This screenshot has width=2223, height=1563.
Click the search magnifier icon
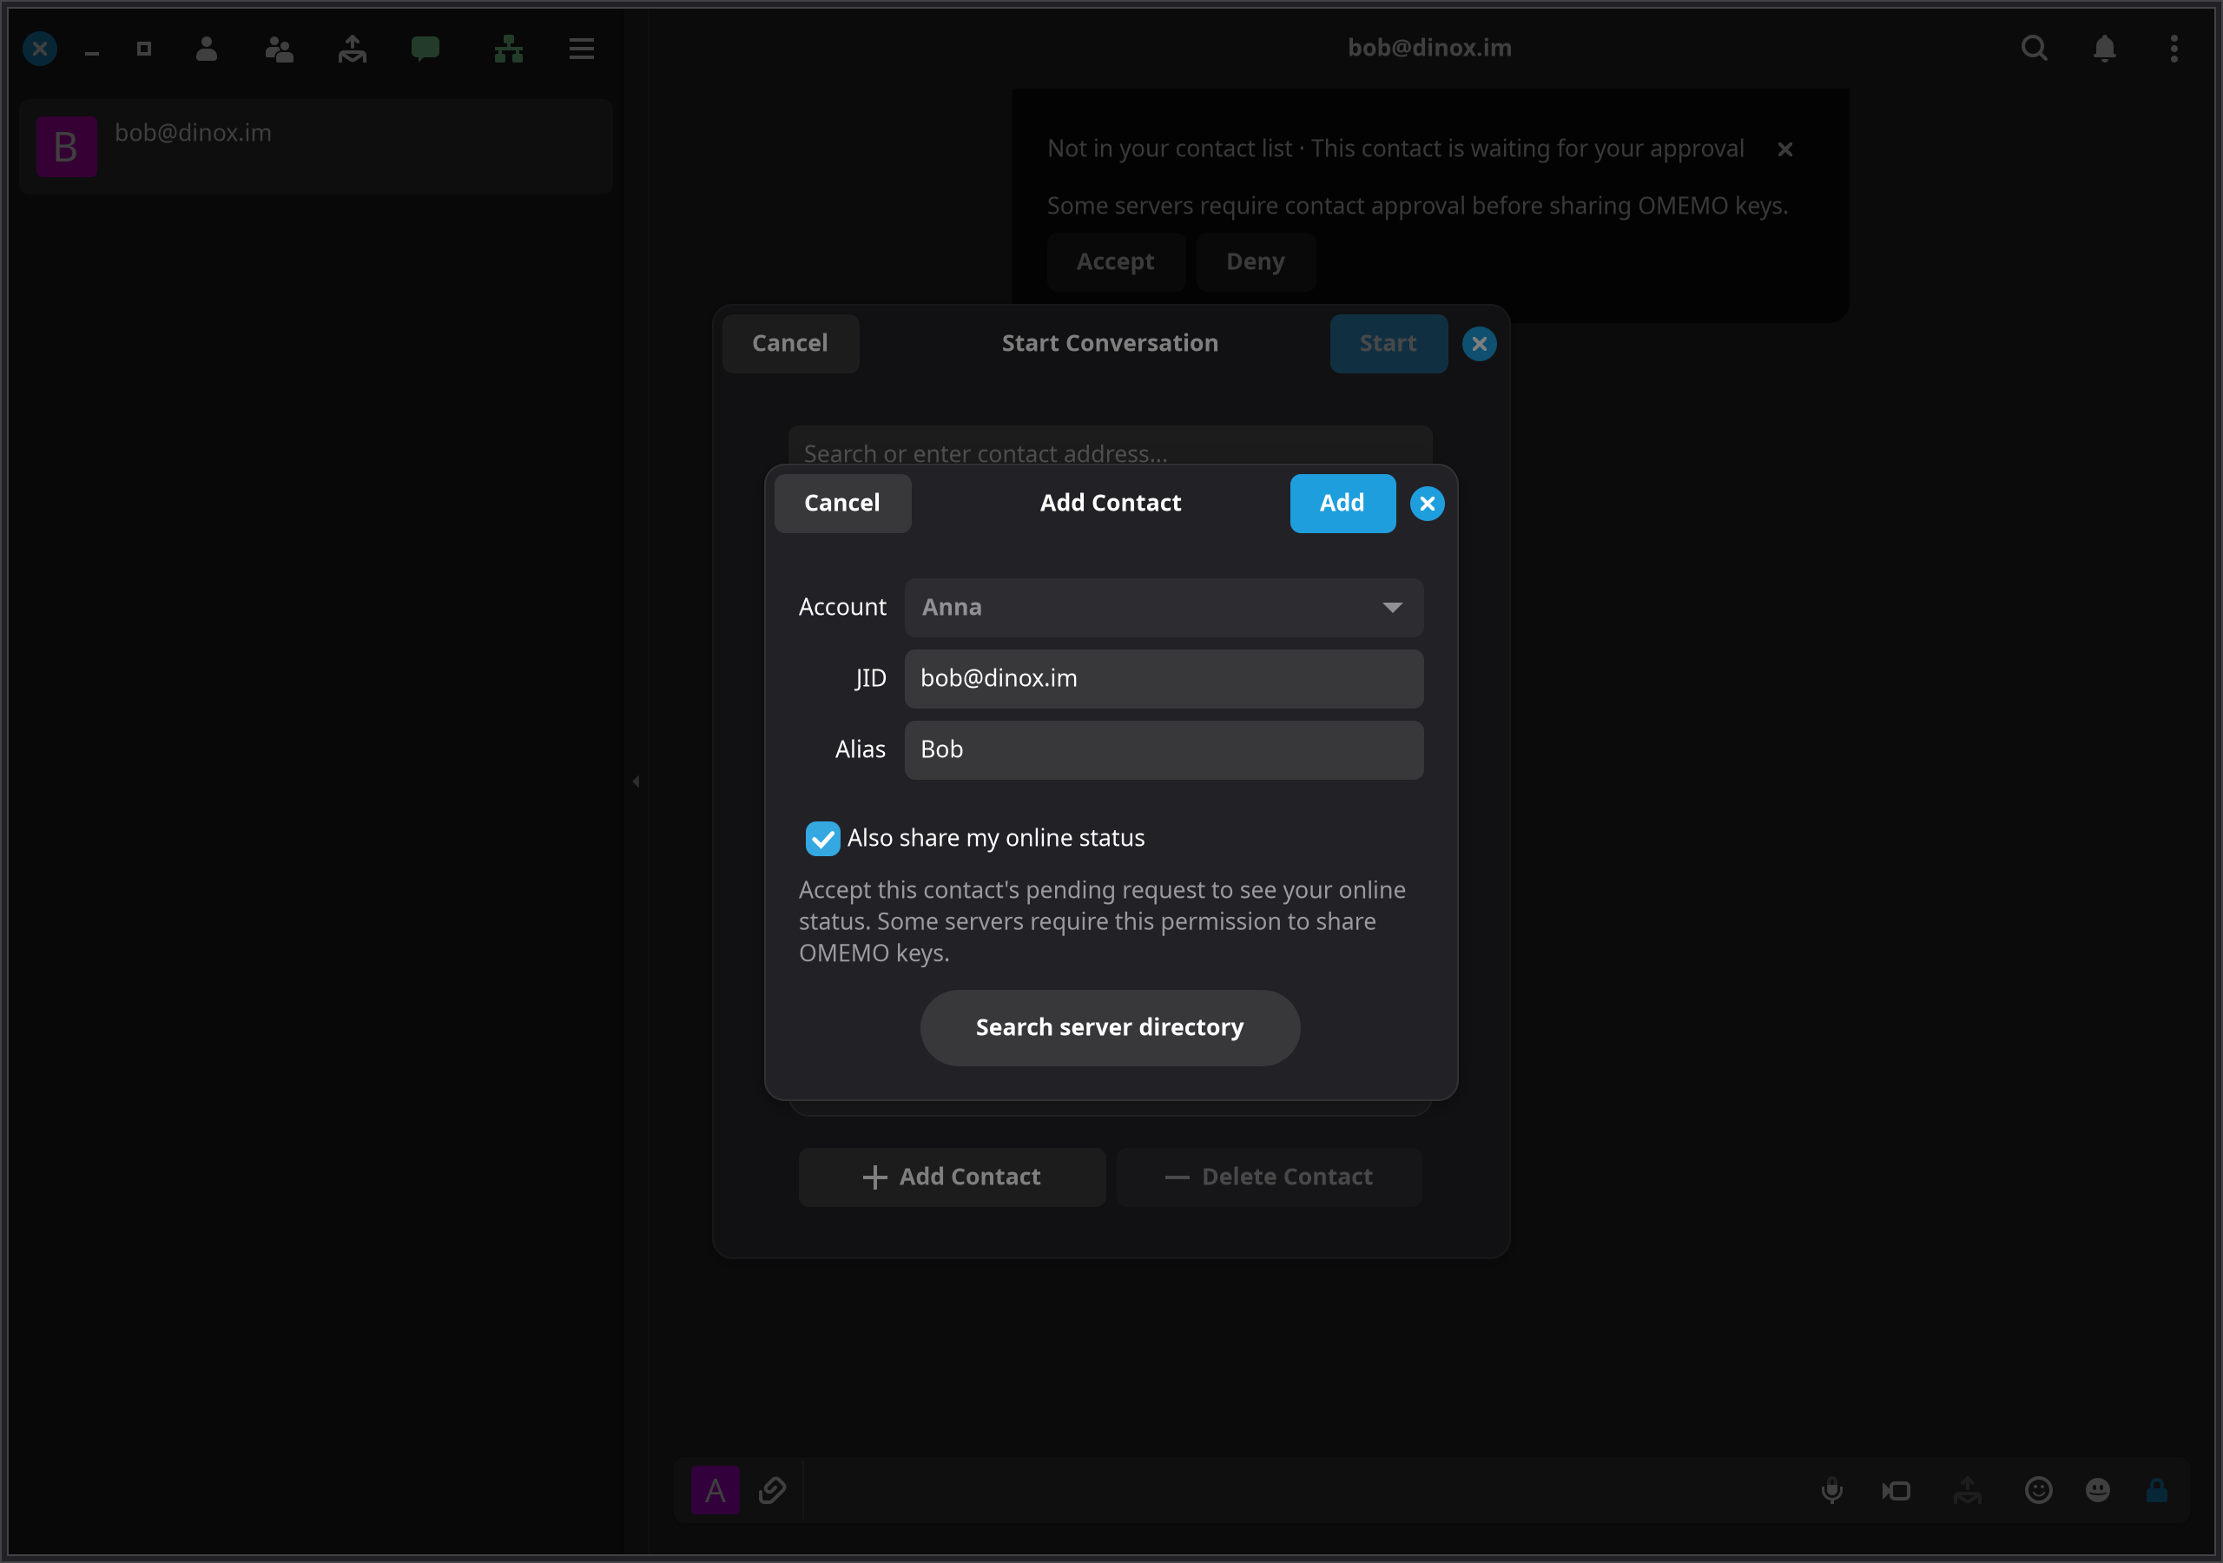point(2035,49)
